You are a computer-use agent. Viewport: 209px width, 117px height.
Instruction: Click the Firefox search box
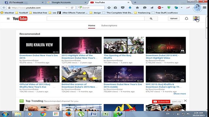tap(91, 8)
